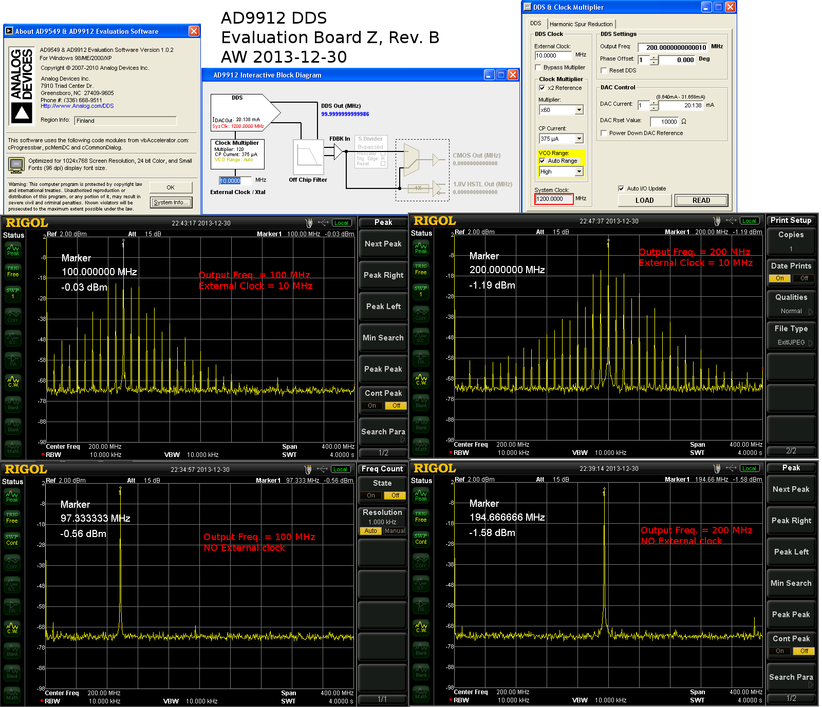Click the Region Info Finland field
Screen dimensions: 822x707
tap(125, 121)
